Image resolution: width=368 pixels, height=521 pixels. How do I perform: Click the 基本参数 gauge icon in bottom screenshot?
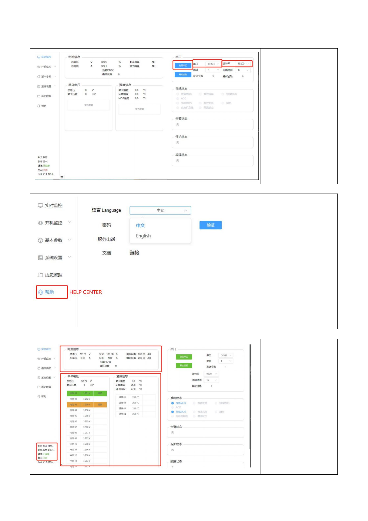(39, 368)
